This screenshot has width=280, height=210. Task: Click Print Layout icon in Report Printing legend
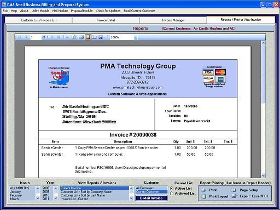point(204,196)
